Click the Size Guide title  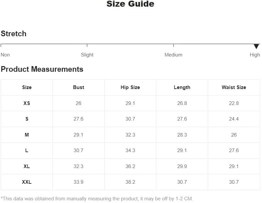130,4
